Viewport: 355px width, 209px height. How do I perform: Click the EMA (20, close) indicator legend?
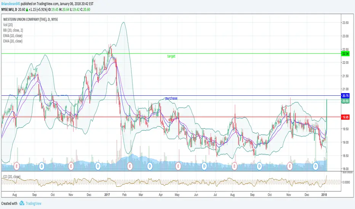point(13,41)
